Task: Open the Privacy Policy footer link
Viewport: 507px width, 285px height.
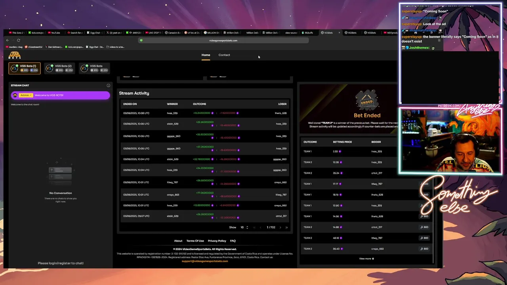Action: click(217, 241)
